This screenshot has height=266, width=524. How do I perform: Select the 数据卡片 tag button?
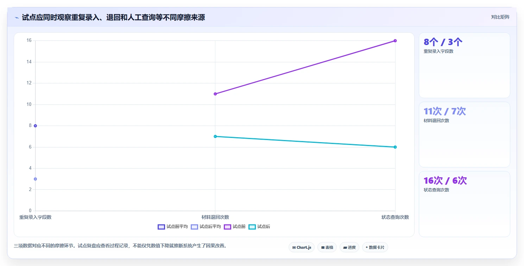[x=375, y=247]
